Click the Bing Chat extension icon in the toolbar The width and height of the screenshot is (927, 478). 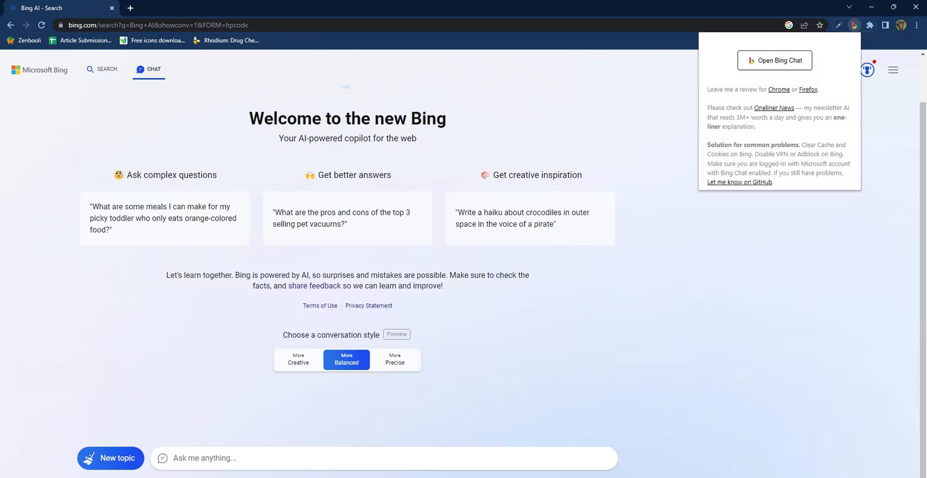coord(854,25)
